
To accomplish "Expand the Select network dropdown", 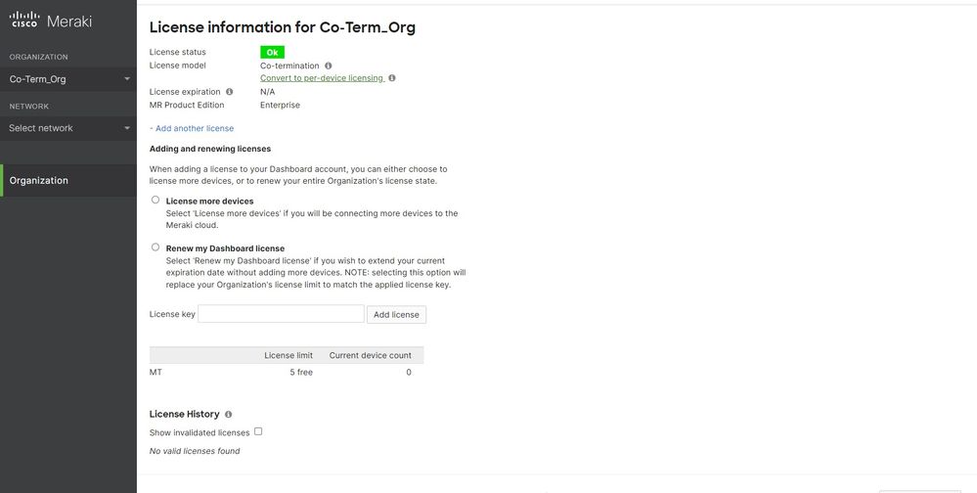I will (68, 128).
